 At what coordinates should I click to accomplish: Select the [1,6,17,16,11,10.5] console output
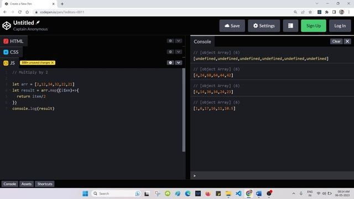coord(214,108)
